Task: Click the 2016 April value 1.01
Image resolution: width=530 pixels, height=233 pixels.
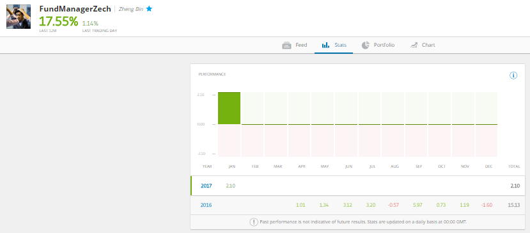Action: click(x=300, y=205)
